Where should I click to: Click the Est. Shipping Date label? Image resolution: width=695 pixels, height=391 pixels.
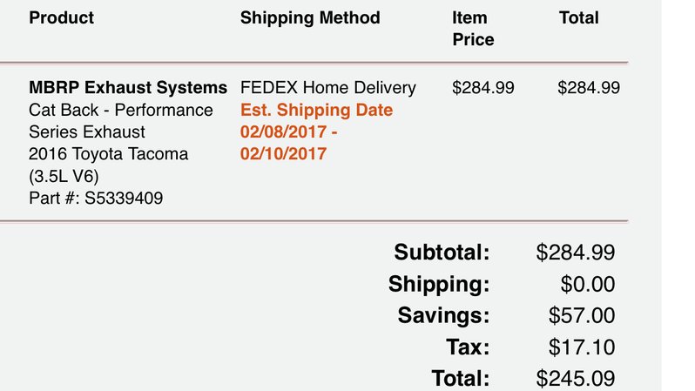coord(316,110)
